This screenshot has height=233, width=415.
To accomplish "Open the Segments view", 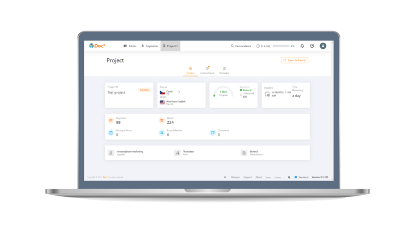I will point(149,46).
